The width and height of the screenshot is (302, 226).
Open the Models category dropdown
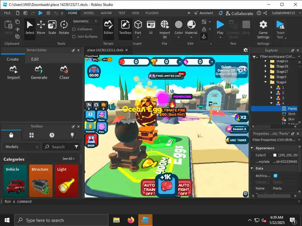tap(22, 147)
